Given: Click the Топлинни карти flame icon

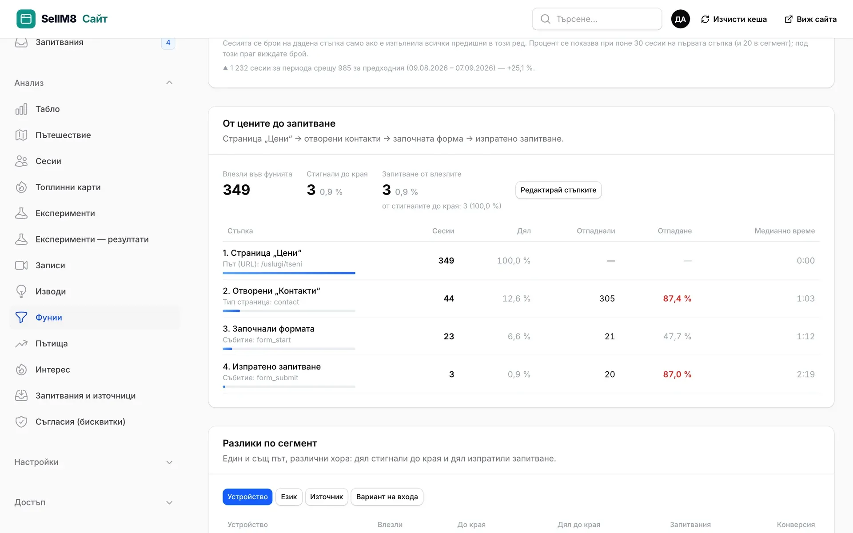Looking at the screenshot, I should (x=21, y=187).
